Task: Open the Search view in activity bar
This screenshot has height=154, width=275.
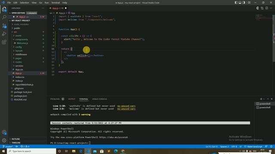Action: (x=4, y=17)
